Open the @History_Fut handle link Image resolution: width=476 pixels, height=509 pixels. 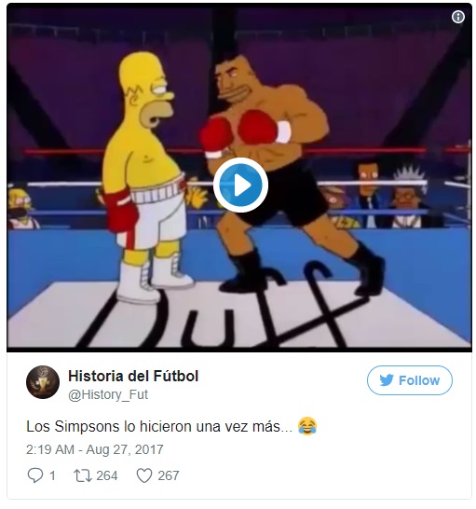[x=108, y=394]
